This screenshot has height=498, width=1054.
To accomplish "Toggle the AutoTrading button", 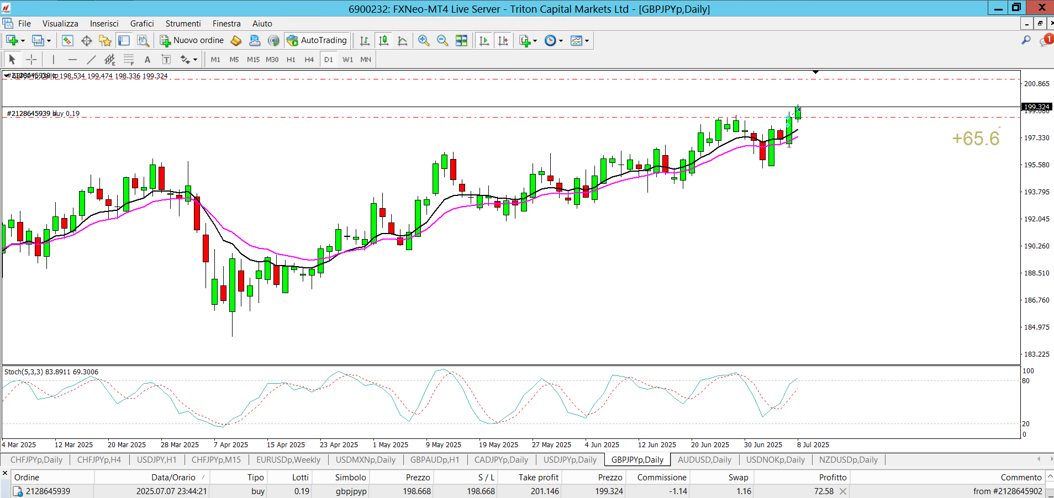I will coord(317,40).
